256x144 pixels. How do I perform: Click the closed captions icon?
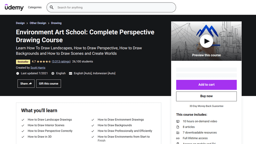(70, 73)
